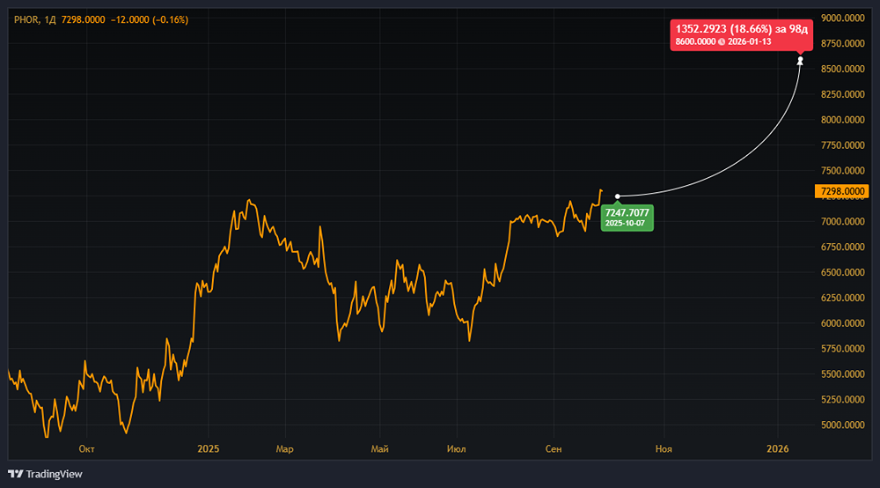
Task: Select the 7298.0000 current price label
Action: [x=841, y=191]
